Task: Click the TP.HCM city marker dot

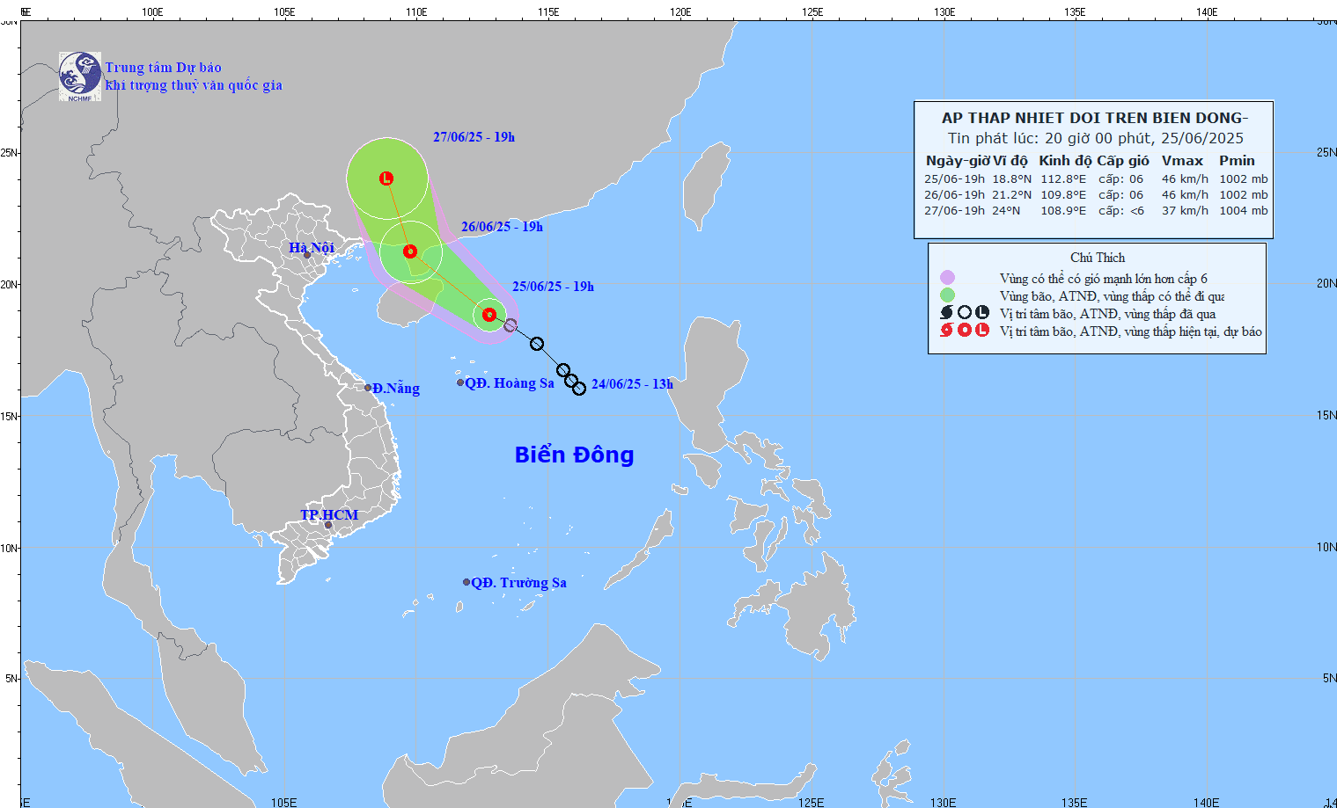Action: tap(328, 526)
